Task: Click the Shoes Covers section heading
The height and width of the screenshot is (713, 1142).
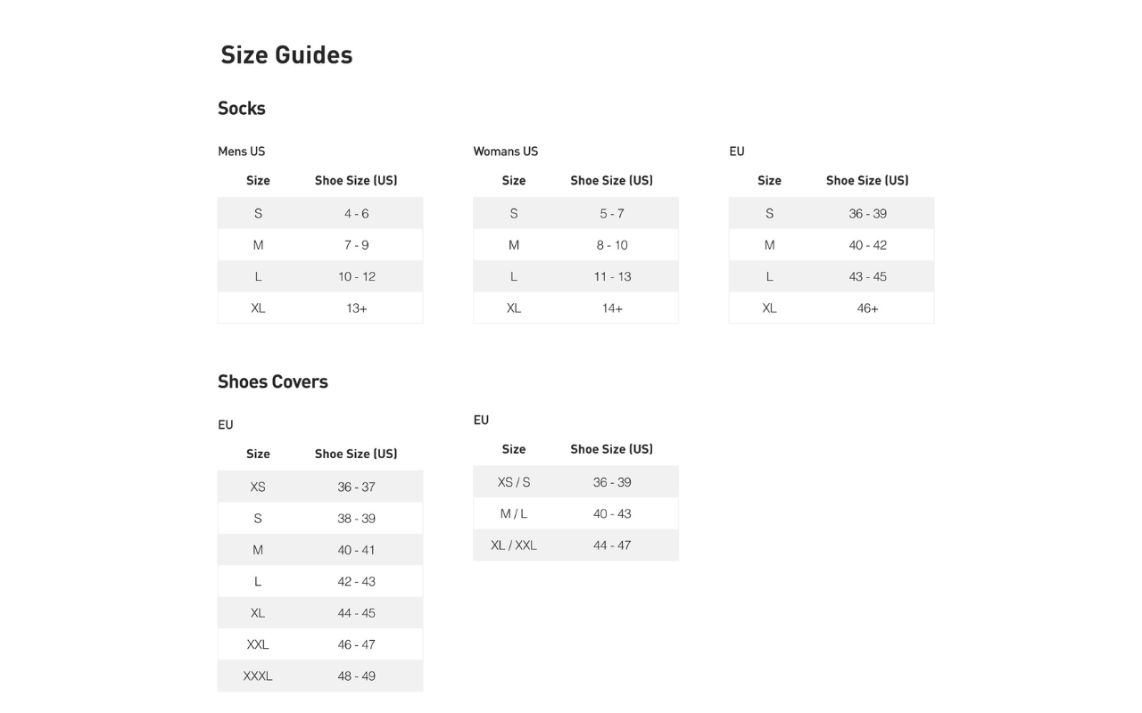Action: tap(273, 381)
